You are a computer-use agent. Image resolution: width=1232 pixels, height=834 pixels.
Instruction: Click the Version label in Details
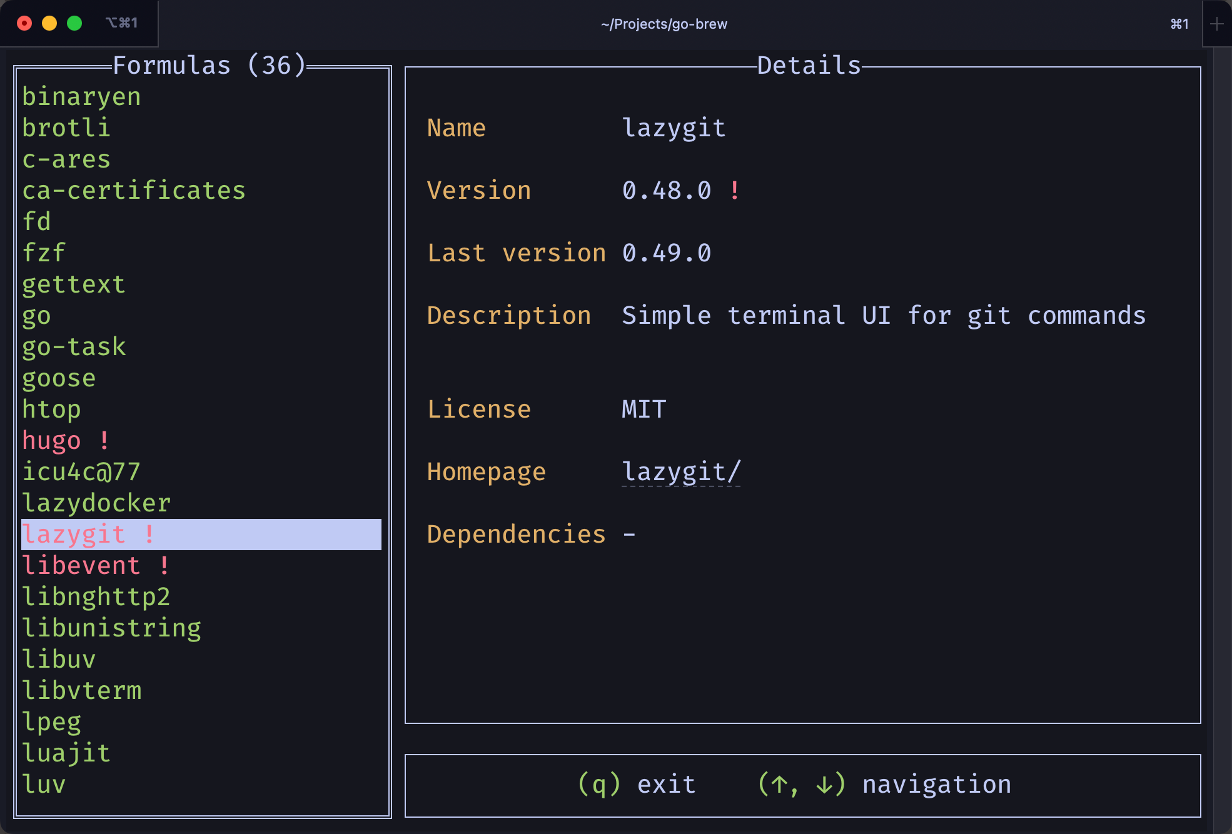[x=479, y=191]
